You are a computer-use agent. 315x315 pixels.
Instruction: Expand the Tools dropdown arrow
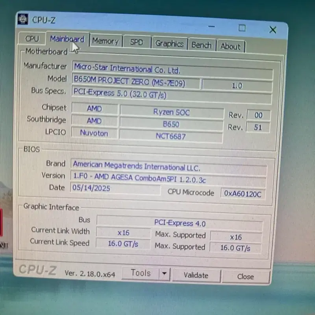pos(165,274)
